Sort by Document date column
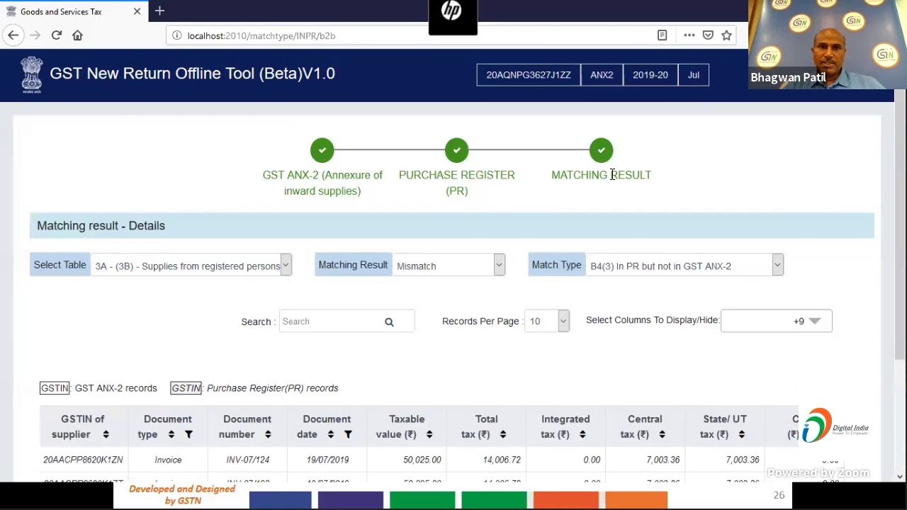907x510 pixels. pos(330,435)
